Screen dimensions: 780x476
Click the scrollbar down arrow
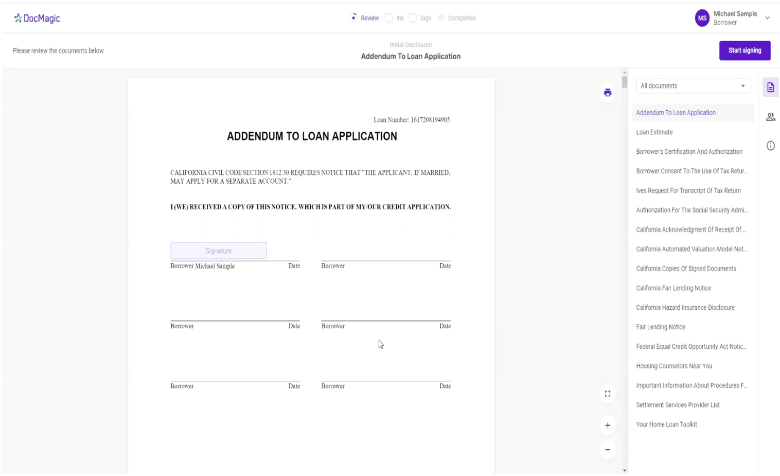625,470
